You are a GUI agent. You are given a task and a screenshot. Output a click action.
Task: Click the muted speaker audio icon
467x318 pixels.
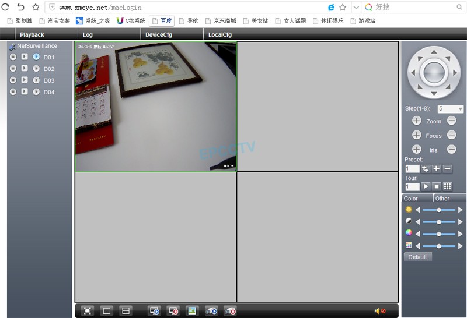coord(379,311)
